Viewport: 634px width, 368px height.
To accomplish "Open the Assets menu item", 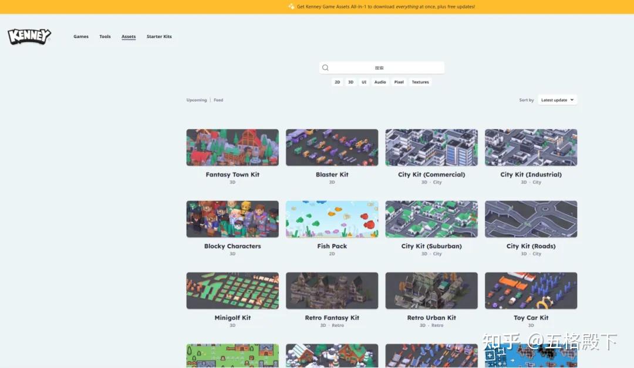I will [129, 36].
